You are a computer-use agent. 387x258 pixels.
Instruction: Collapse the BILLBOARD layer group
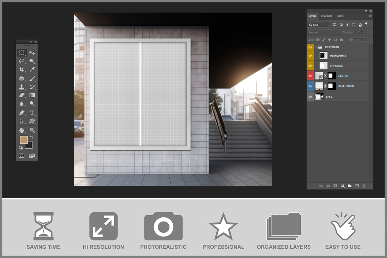click(x=316, y=47)
